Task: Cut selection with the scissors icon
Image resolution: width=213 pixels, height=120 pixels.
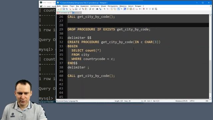Action: pyautogui.click(x=80, y=9)
